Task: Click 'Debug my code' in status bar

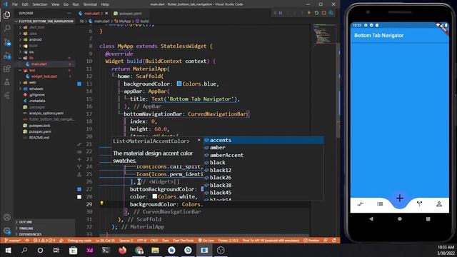Action: click(79, 241)
